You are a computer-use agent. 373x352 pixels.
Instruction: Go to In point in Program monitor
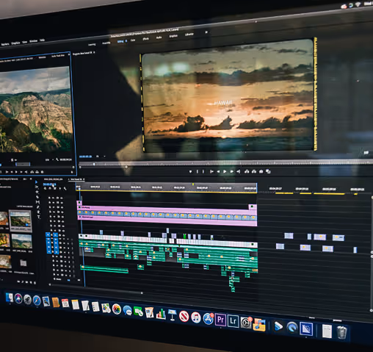pyautogui.click(x=211, y=172)
